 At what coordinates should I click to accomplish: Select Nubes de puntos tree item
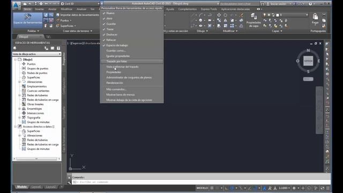(37, 73)
